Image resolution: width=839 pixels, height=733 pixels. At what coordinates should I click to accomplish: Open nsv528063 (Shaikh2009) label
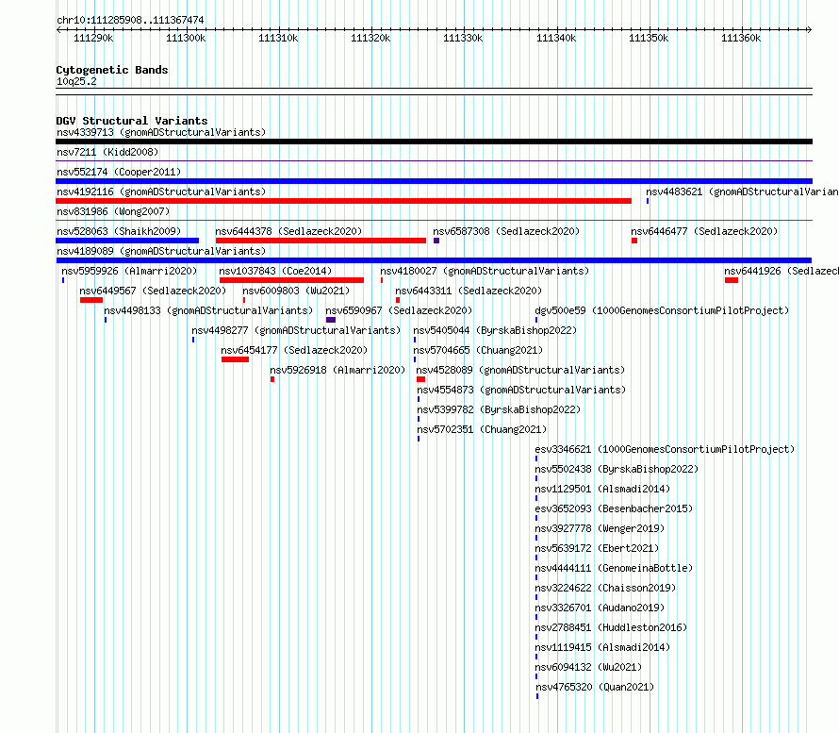click(119, 231)
